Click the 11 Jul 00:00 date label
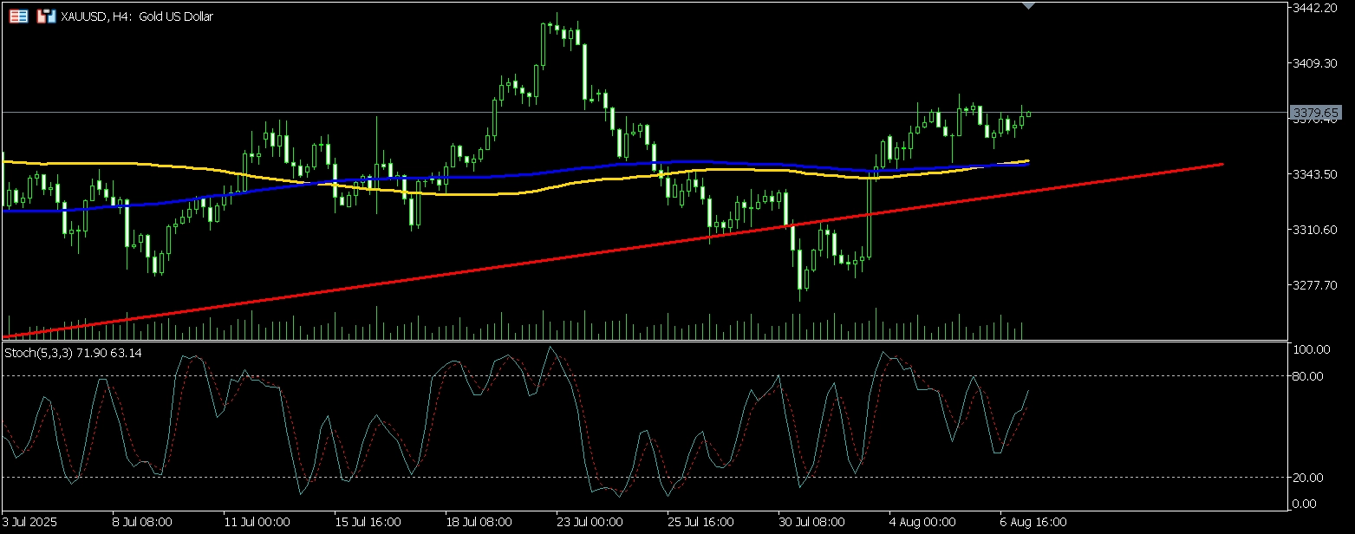This screenshot has height=534, width=1355. (x=257, y=523)
